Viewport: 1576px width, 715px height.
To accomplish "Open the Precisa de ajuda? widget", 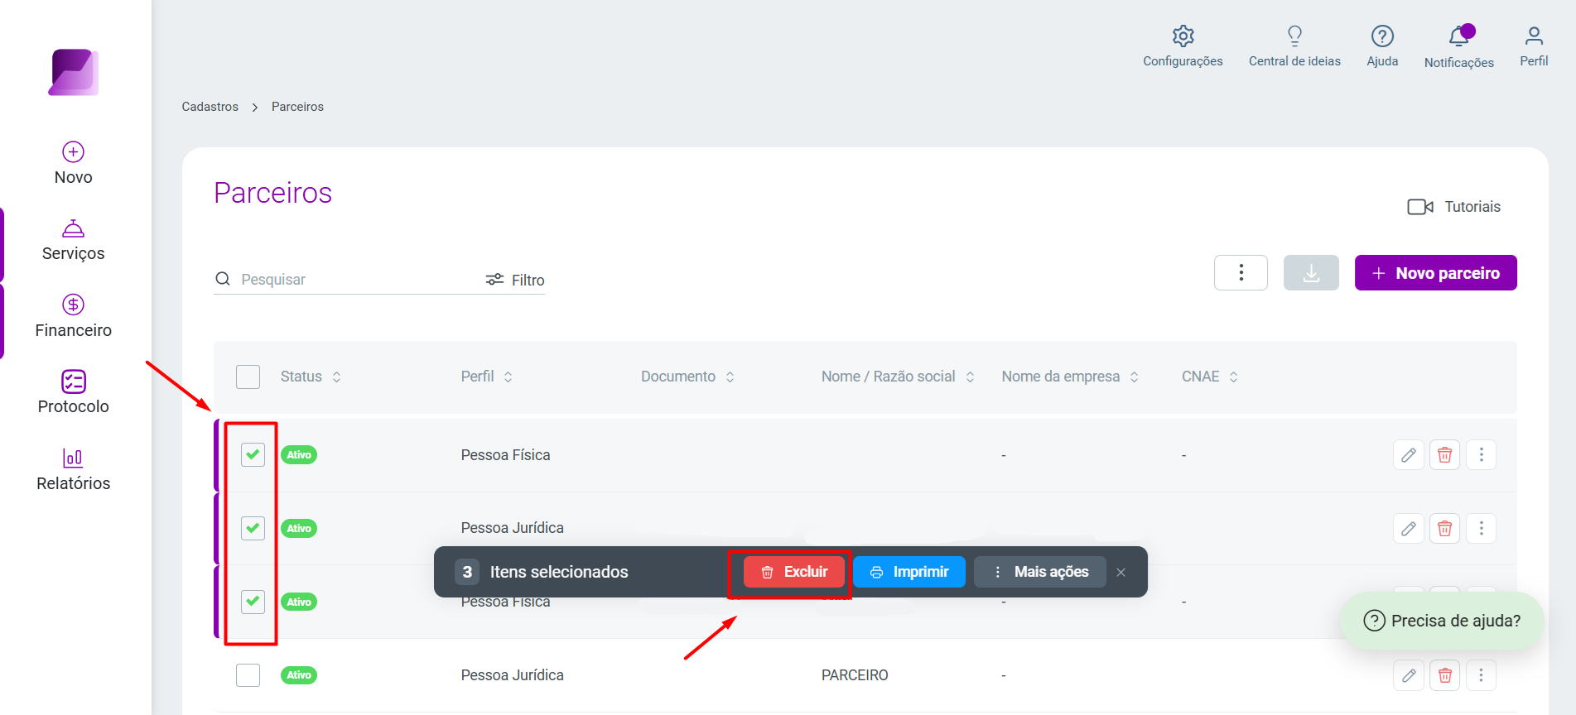I will (x=1442, y=621).
